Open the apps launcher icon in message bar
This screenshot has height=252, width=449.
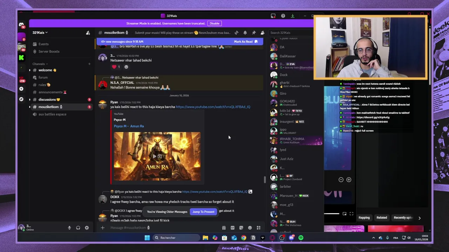click(x=259, y=228)
